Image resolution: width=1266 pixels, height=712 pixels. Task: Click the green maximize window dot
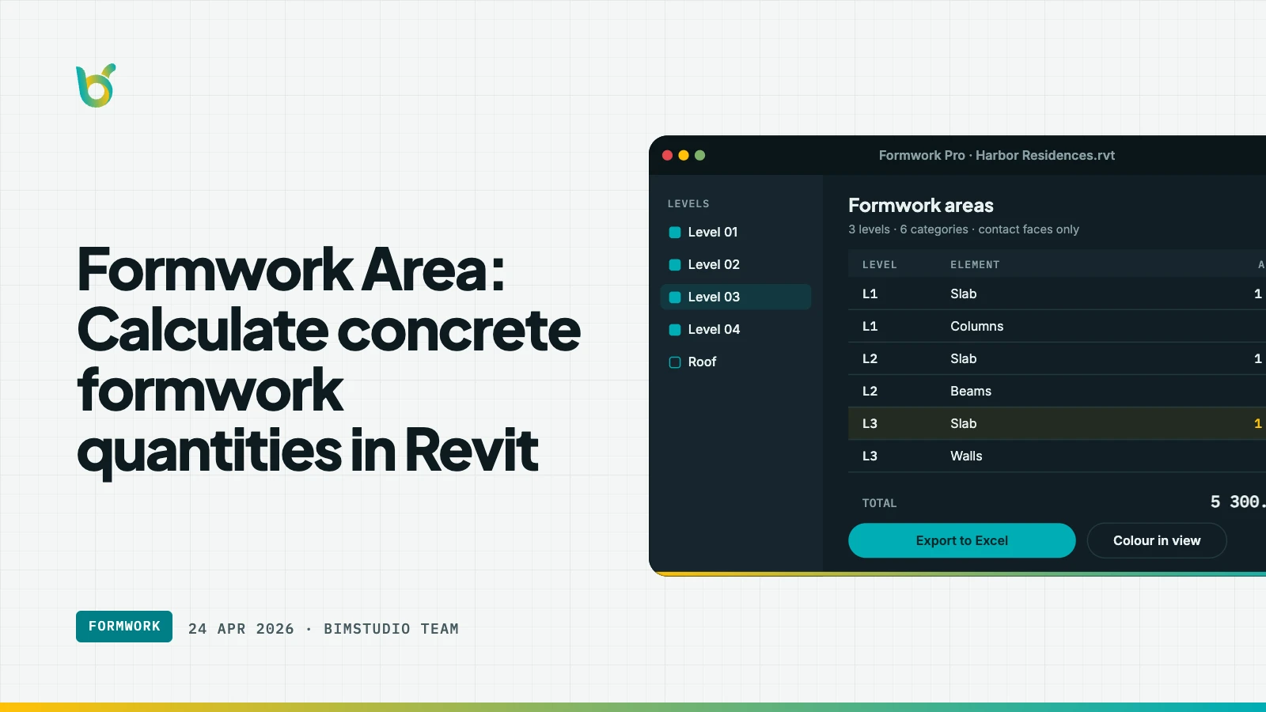coord(699,155)
